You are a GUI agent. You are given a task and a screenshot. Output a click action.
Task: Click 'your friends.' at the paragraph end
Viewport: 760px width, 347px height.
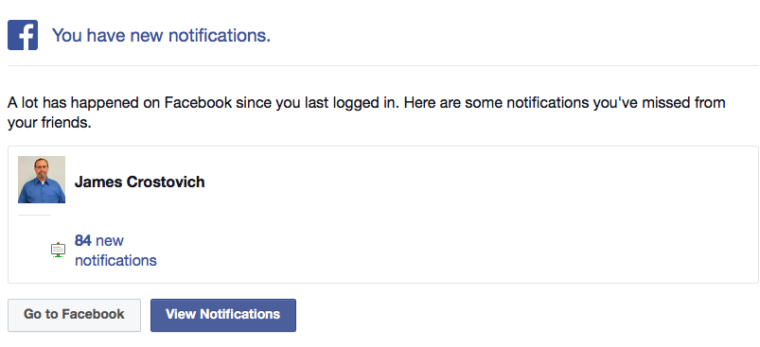pos(49,123)
